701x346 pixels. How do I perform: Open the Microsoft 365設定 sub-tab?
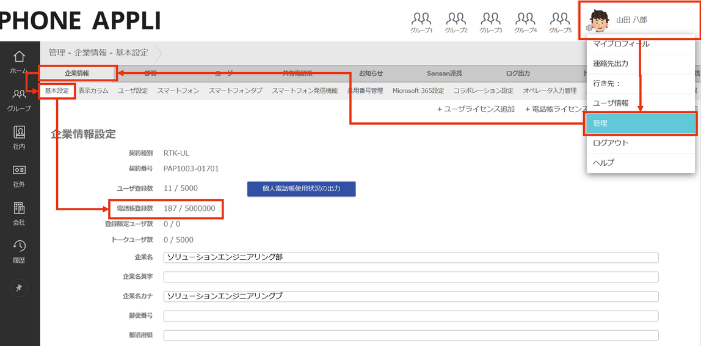point(418,91)
